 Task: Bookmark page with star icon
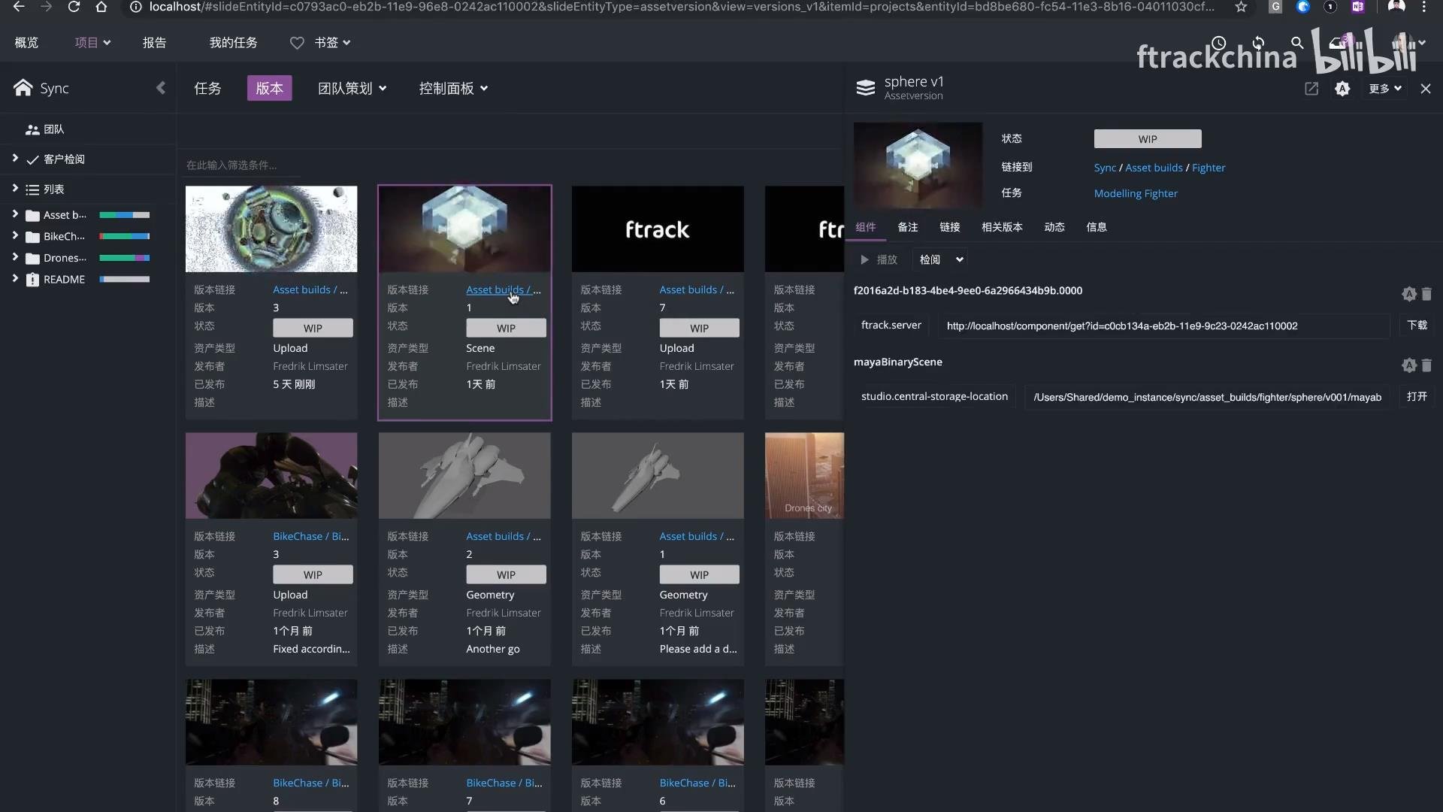tap(1241, 7)
